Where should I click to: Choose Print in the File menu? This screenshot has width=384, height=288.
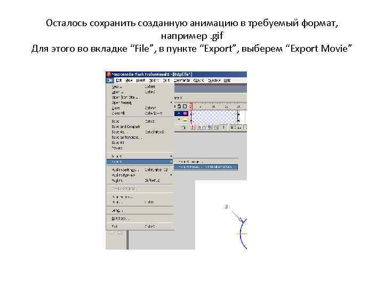pyautogui.click(x=140, y=202)
